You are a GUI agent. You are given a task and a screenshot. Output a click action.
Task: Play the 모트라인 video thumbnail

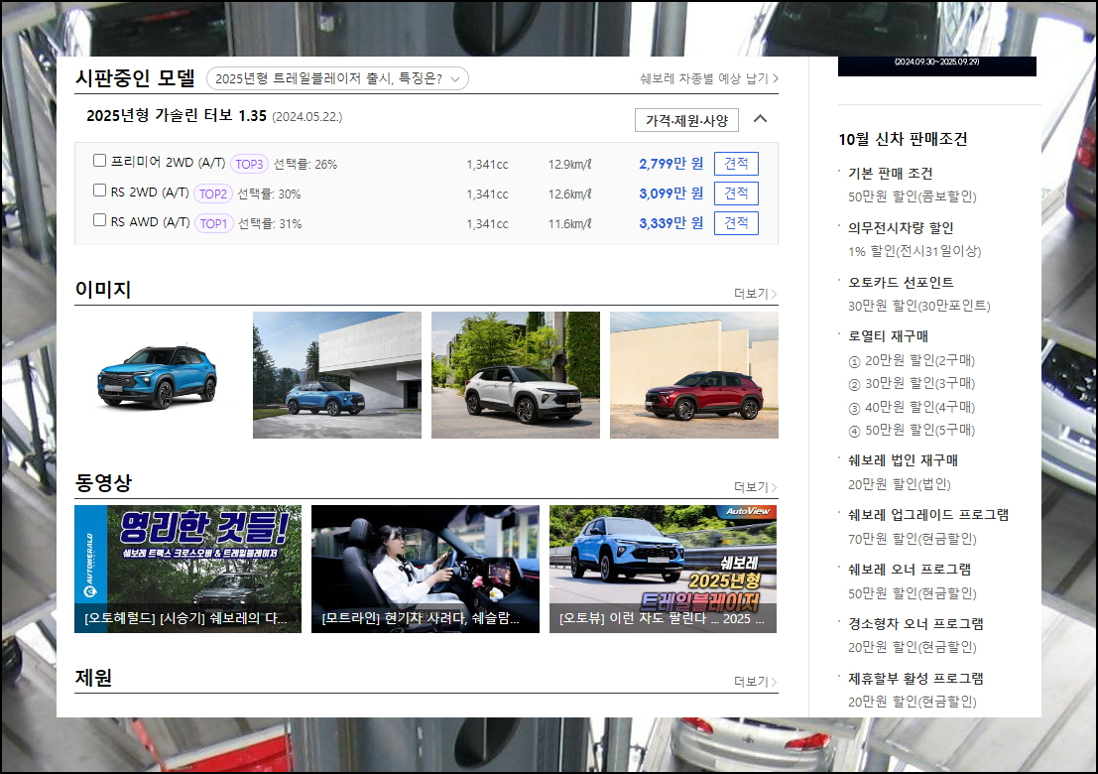[426, 569]
